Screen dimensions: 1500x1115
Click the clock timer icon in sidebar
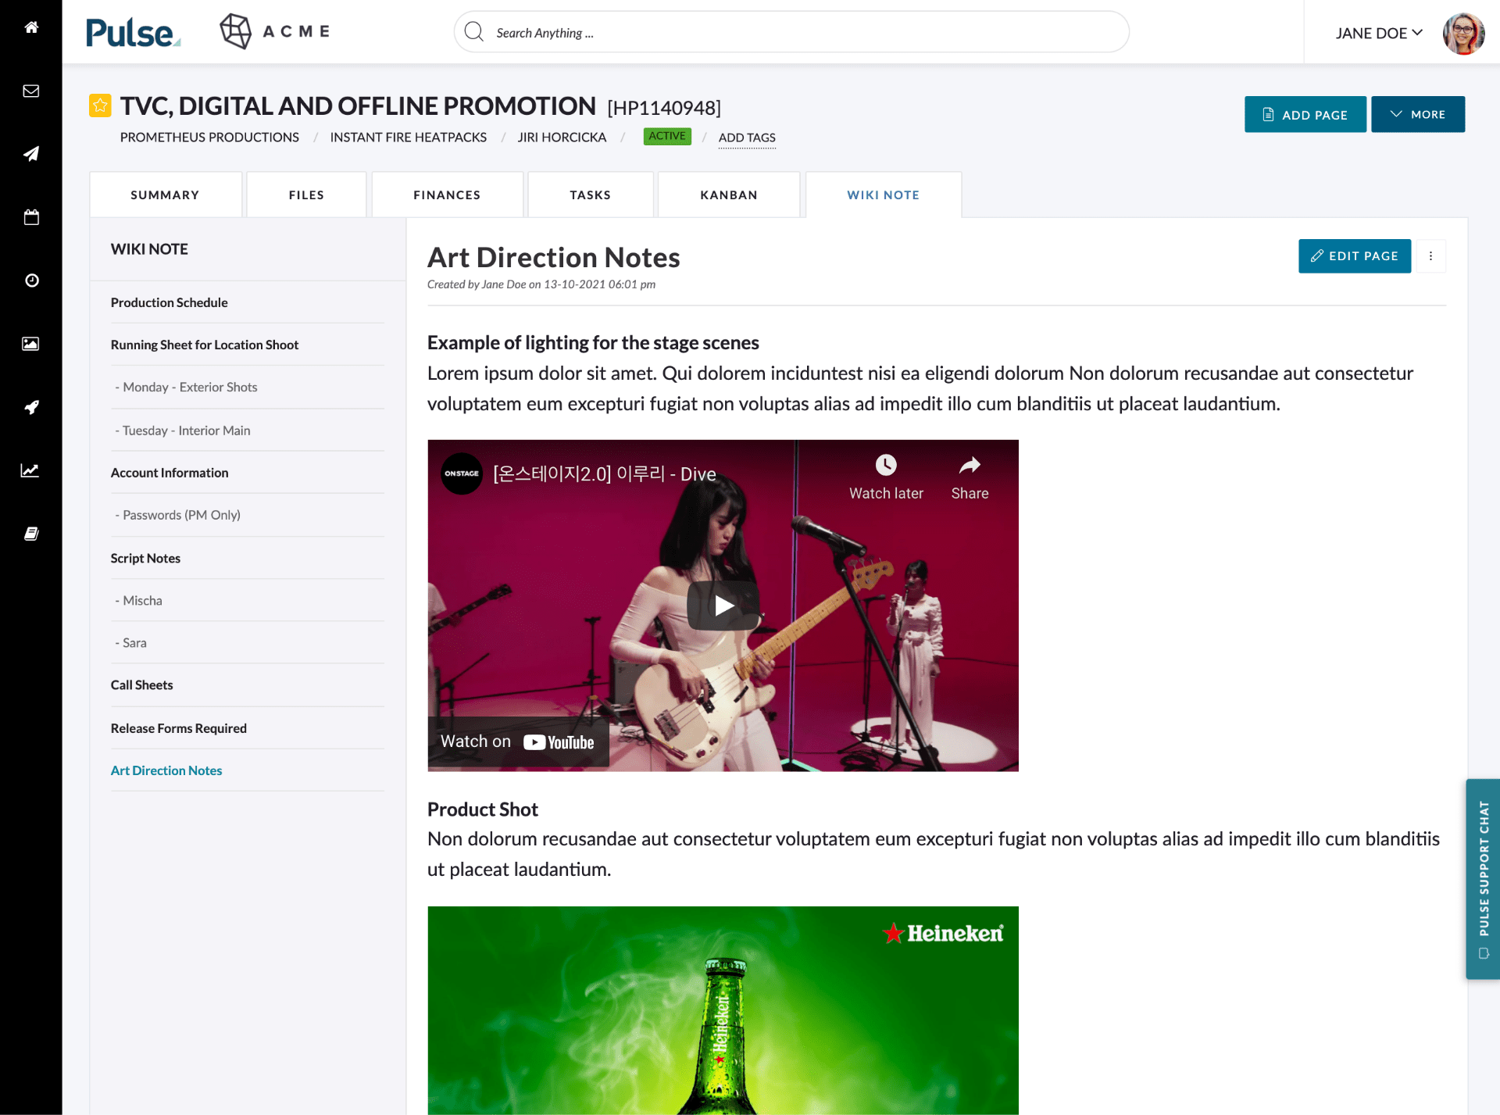(31, 281)
